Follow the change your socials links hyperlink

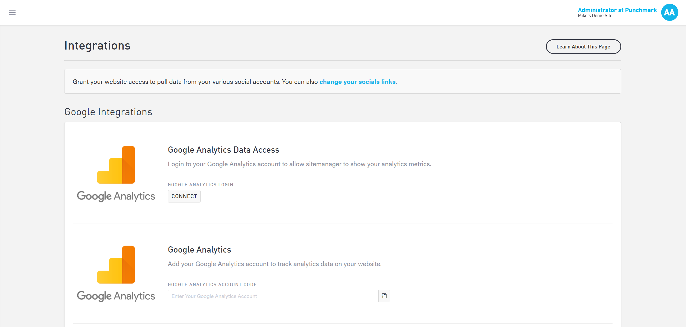[x=357, y=82]
